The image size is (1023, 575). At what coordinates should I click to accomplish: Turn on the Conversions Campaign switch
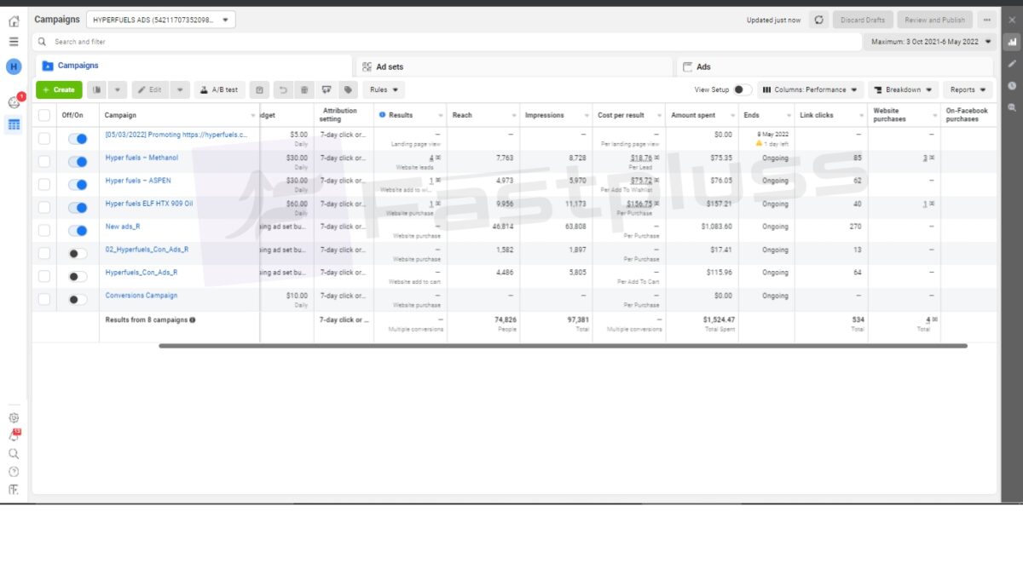coord(78,300)
